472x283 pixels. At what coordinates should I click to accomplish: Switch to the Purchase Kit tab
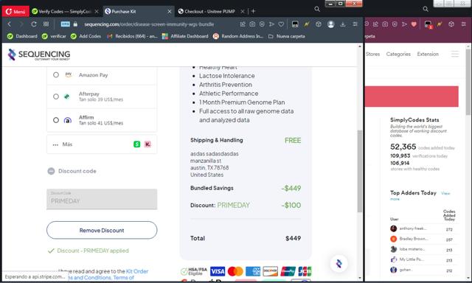pos(136,12)
